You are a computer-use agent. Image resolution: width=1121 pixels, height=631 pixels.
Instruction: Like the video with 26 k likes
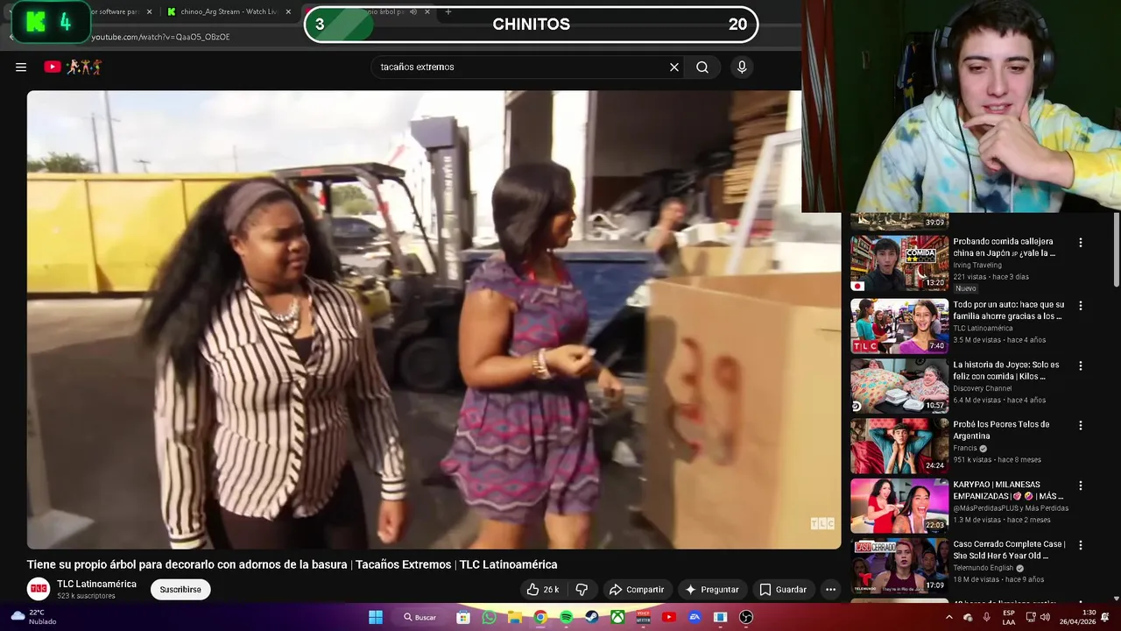tap(543, 590)
